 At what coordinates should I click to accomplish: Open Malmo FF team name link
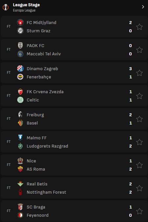tap(37, 138)
